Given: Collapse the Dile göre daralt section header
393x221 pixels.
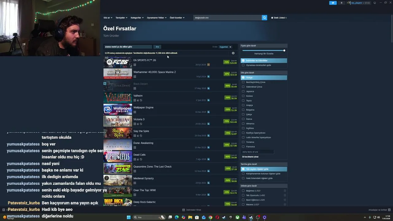Looking at the screenshot, I should pos(264,73).
